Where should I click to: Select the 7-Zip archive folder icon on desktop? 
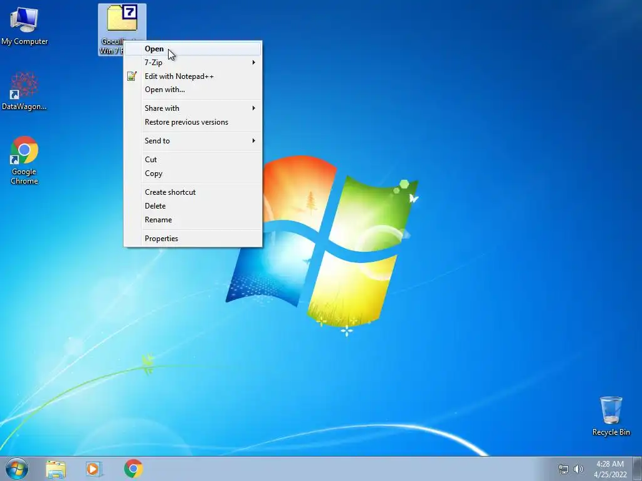coord(122,18)
